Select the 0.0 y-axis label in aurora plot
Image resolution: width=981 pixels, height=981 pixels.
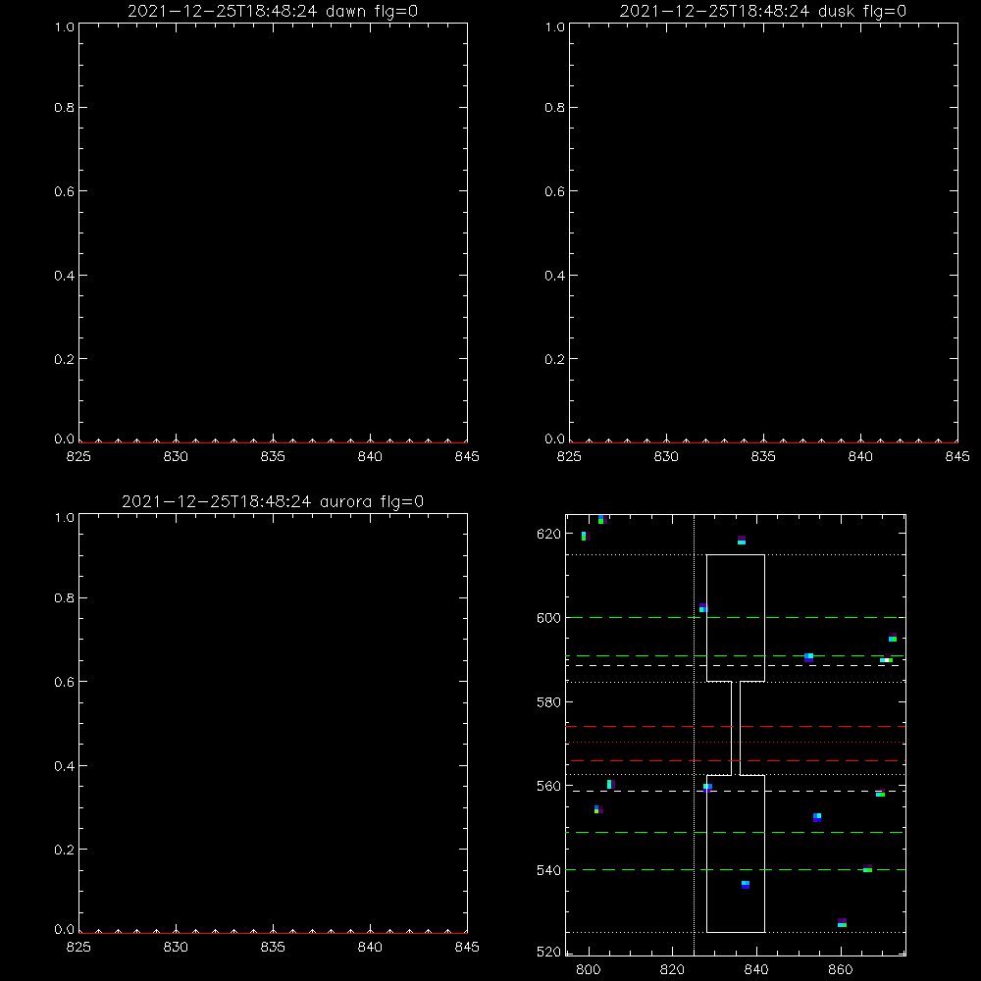click(65, 929)
